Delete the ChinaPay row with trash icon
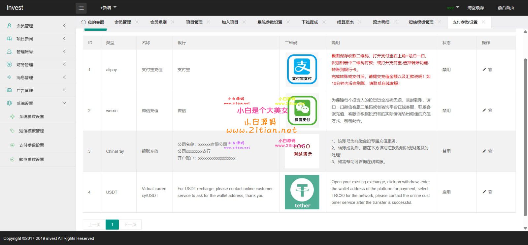Image resolution: width=528 pixels, height=245 pixels. pos(490,151)
